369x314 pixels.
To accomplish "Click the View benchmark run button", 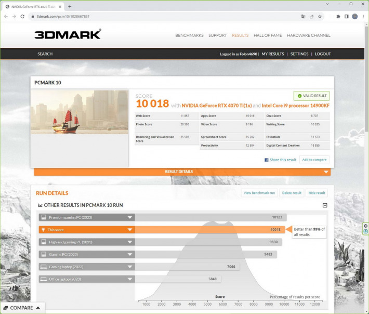I will pyautogui.click(x=259, y=193).
